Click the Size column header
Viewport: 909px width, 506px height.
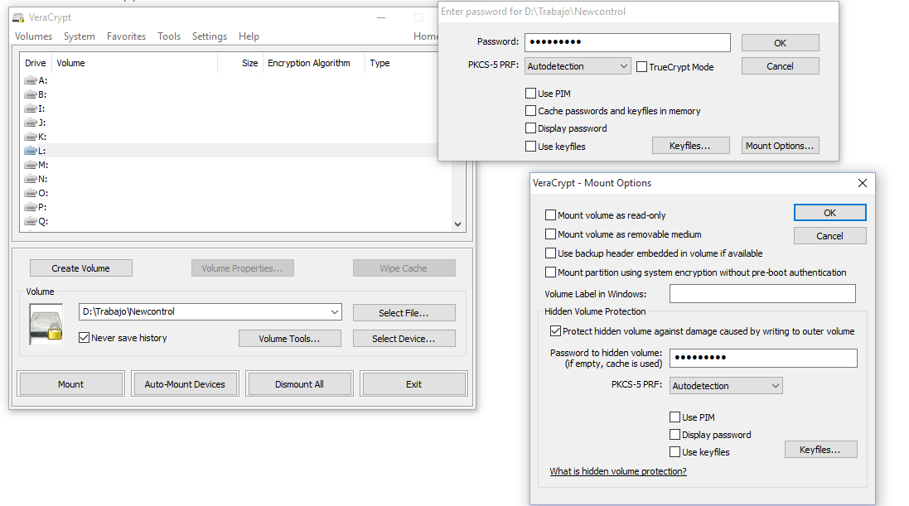[240, 63]
